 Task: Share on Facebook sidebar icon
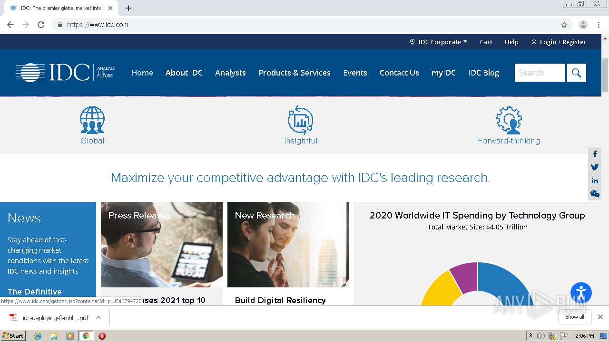click(x=595, y=154)
